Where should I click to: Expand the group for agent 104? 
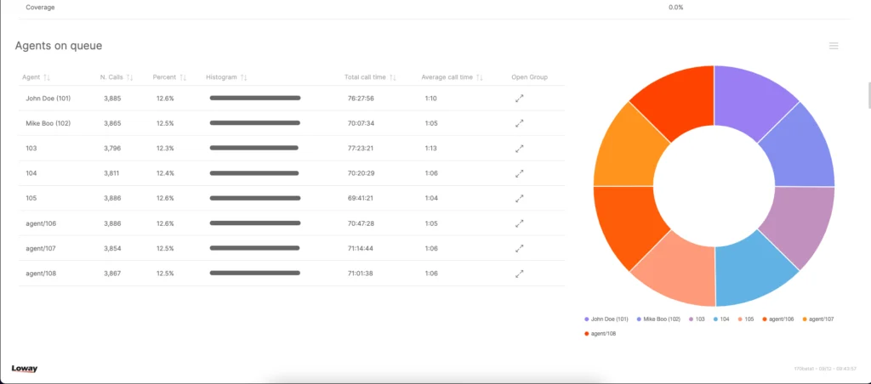(520, 173)
